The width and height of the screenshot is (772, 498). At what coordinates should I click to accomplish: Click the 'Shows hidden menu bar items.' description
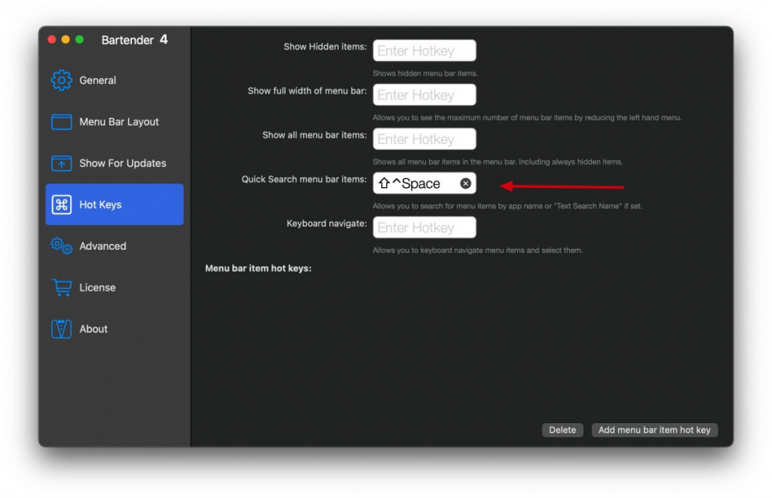(x=425, y=73)
